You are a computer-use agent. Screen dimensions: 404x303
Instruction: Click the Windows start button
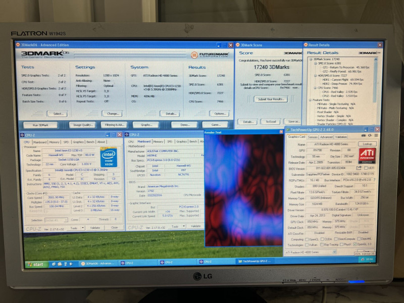37,264
